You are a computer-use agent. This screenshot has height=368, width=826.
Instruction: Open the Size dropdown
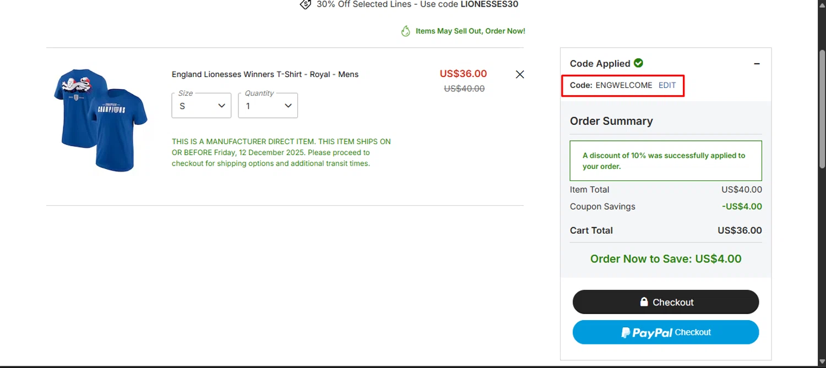tap(202, 106)
